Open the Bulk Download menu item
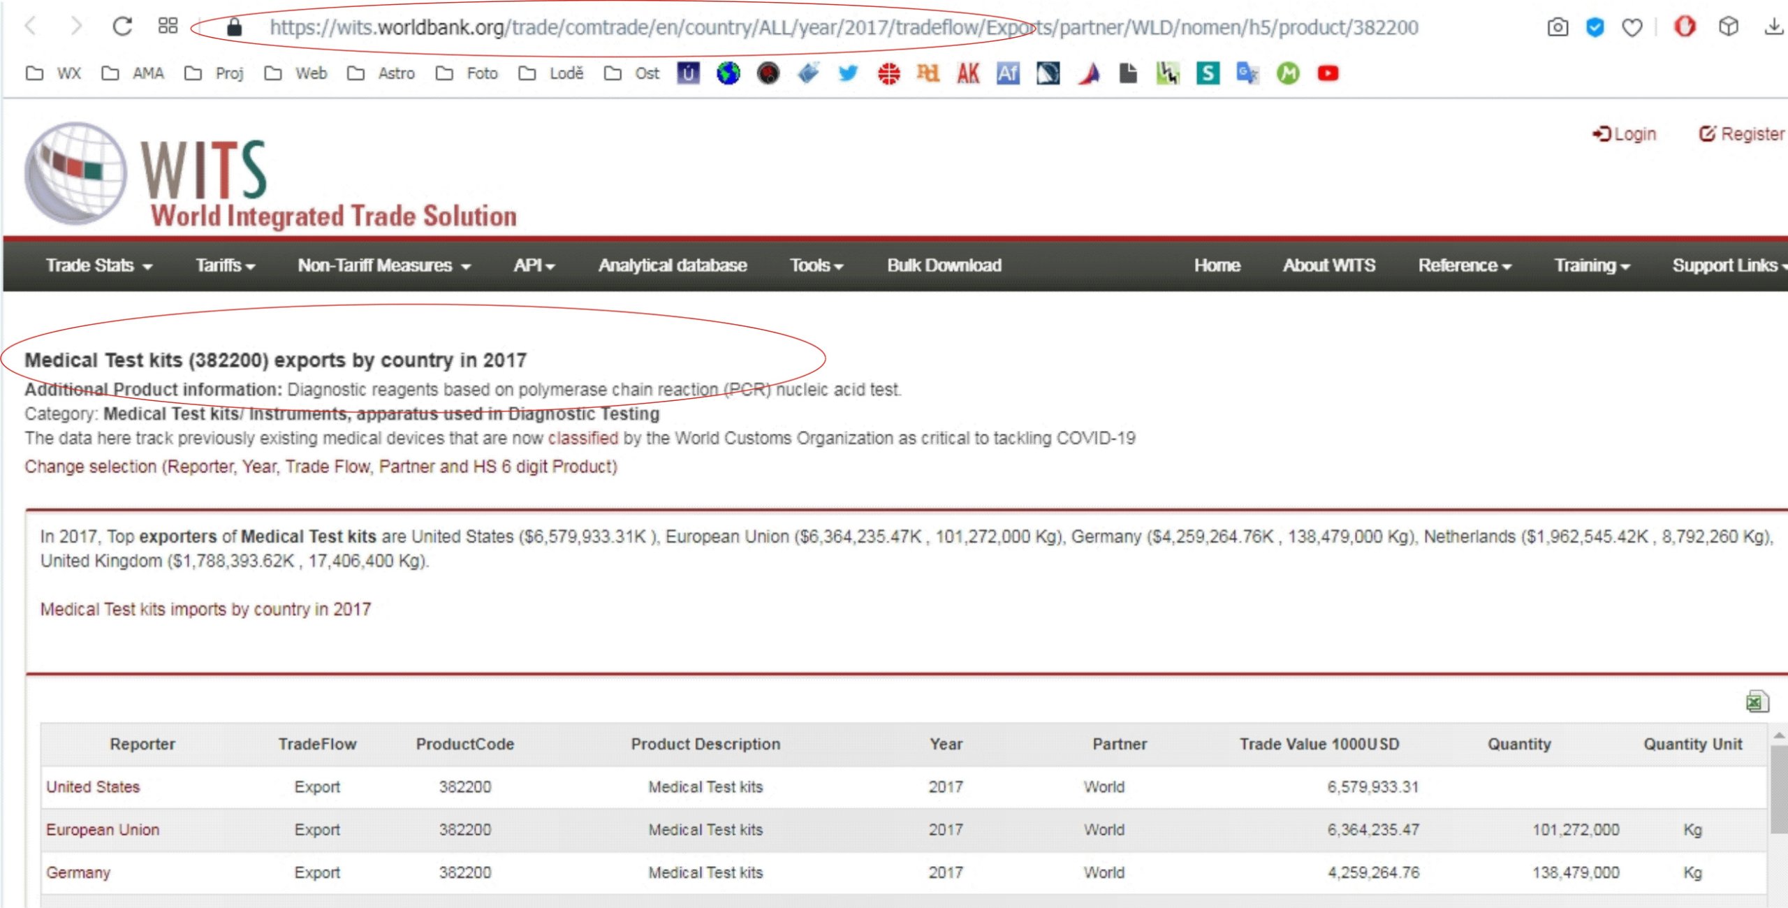1788x908 pixels. tap(944, 265)
